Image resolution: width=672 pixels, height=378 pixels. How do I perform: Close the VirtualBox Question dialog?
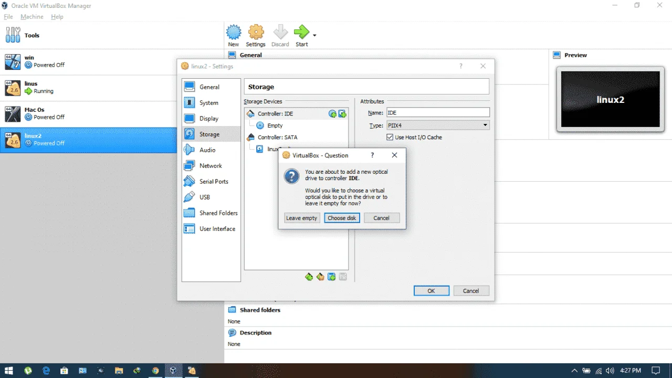click(x=395, y=155)
